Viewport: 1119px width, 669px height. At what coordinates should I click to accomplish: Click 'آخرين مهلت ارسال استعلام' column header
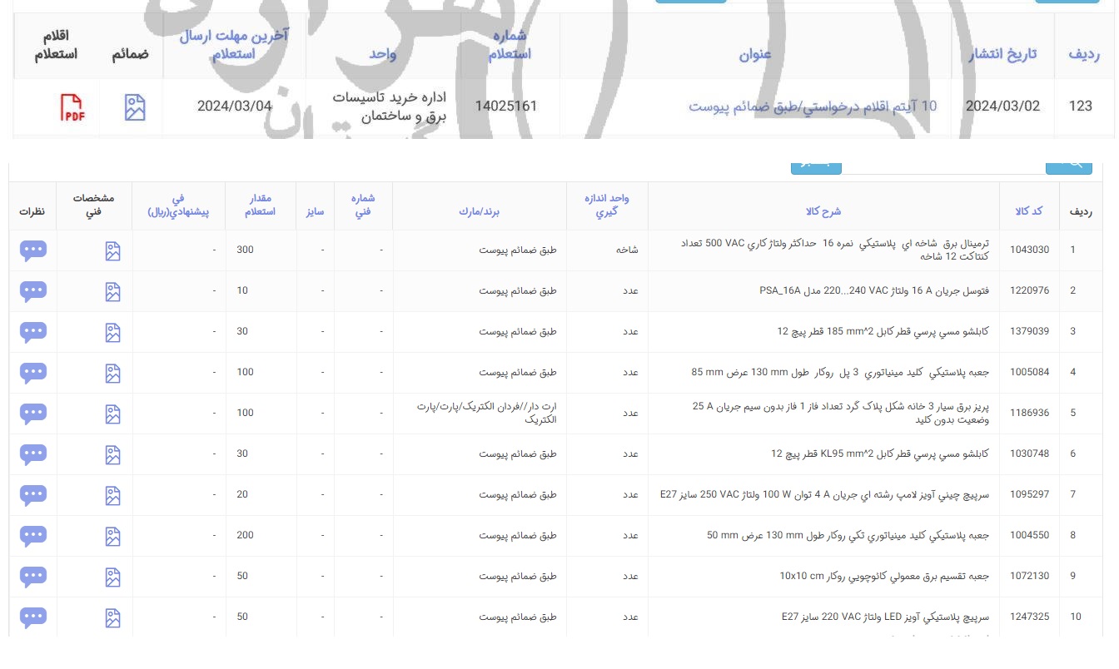coord(234,45)
